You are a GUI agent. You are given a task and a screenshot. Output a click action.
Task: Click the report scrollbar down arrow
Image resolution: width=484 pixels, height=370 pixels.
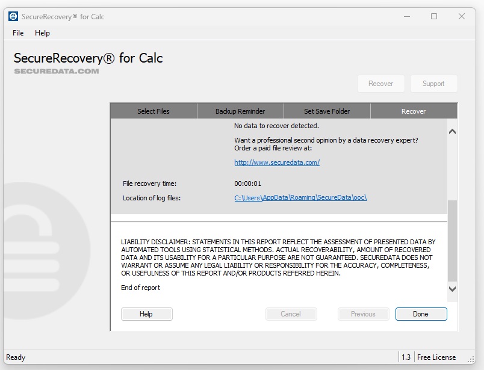[x=453, y=289]
